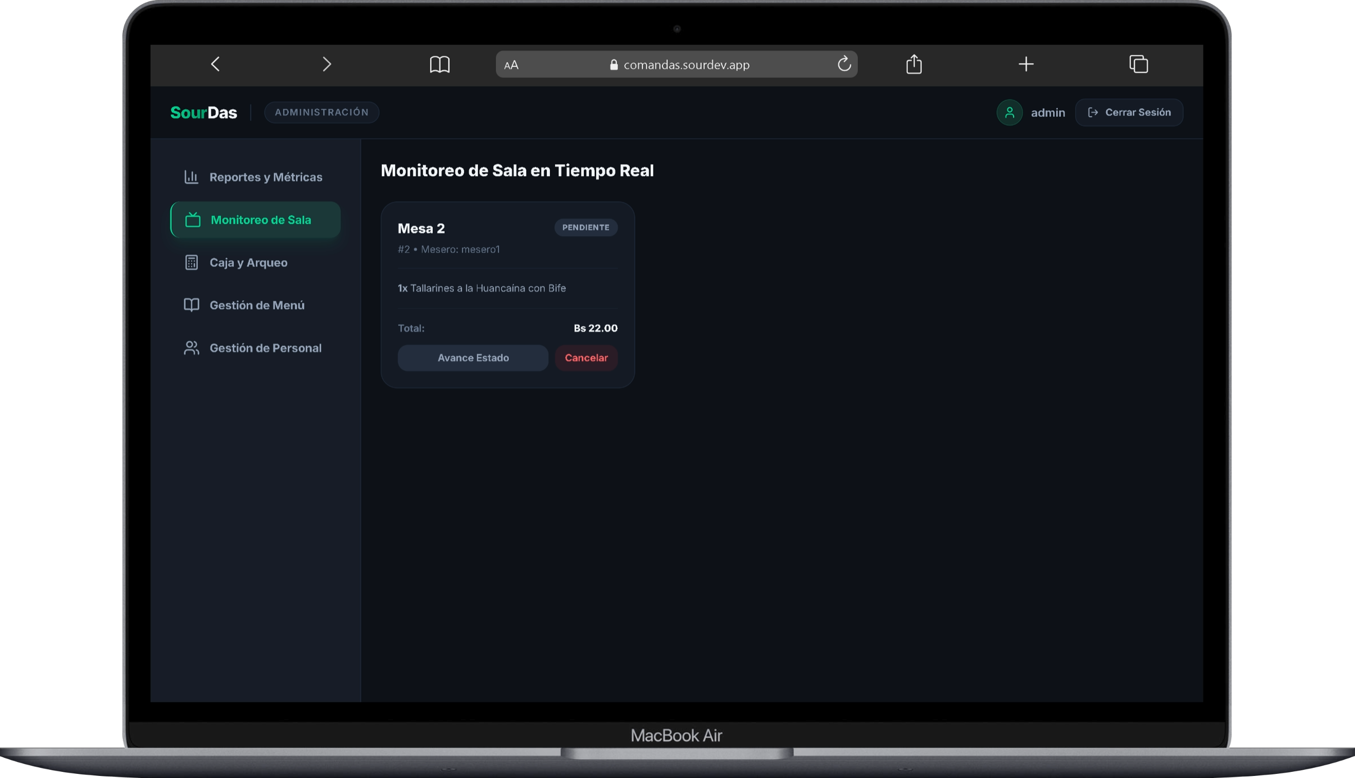Click the PENDIENTE status badge
Image resolution: width=1355 pixels, height=778 pixels.
click(x=585, y=228)
